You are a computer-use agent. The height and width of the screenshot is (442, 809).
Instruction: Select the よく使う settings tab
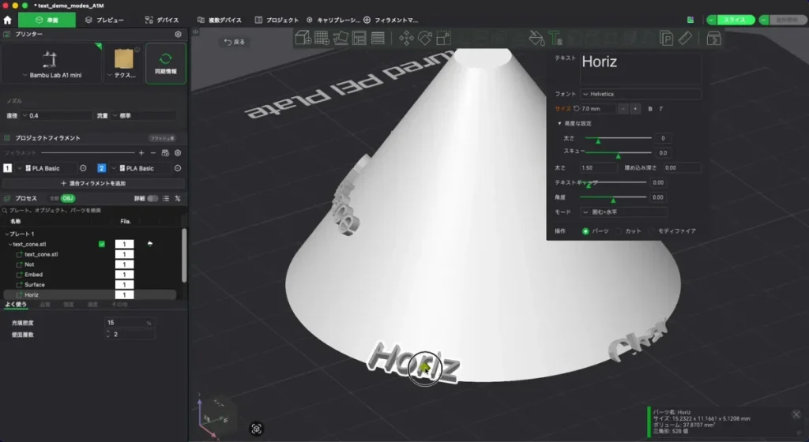click(16, 305)
